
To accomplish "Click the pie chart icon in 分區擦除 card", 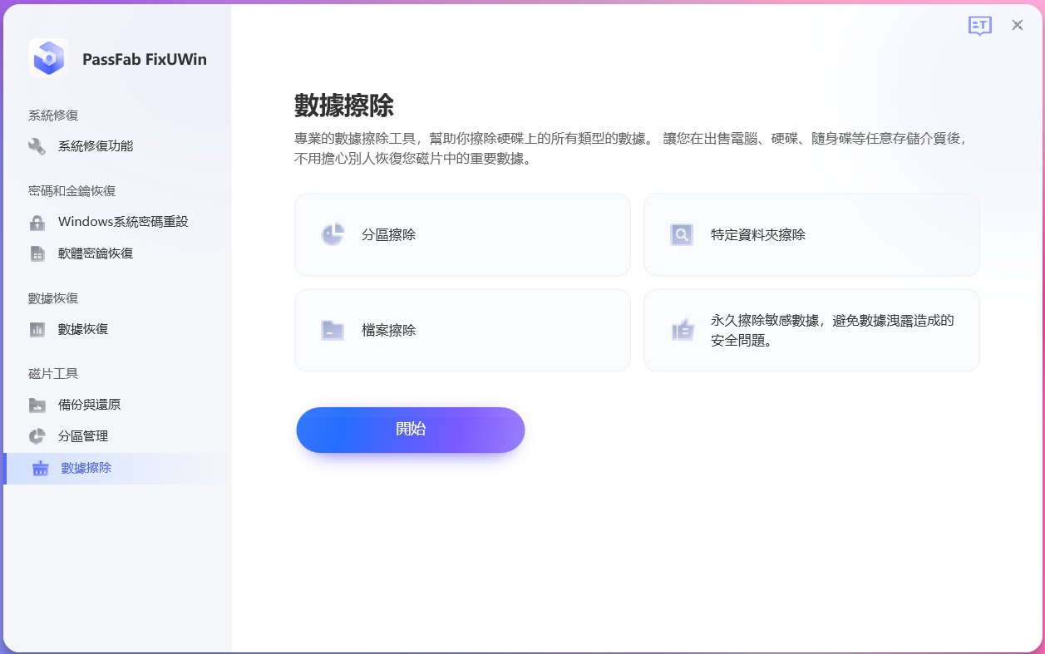I will (x=333, y=235).
